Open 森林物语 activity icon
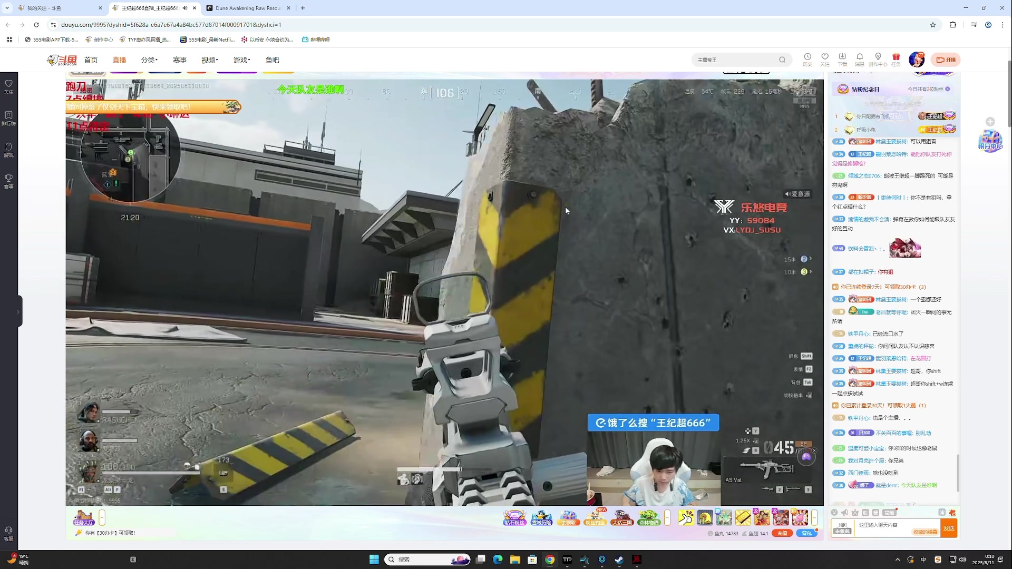 pyautogui.click(x=649, y=518)
